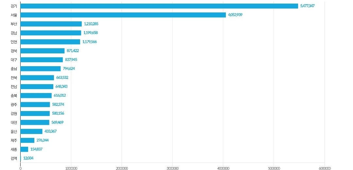
Task: Select the 충북 bar
Action: pyautogui.click(x=36, y=95)
